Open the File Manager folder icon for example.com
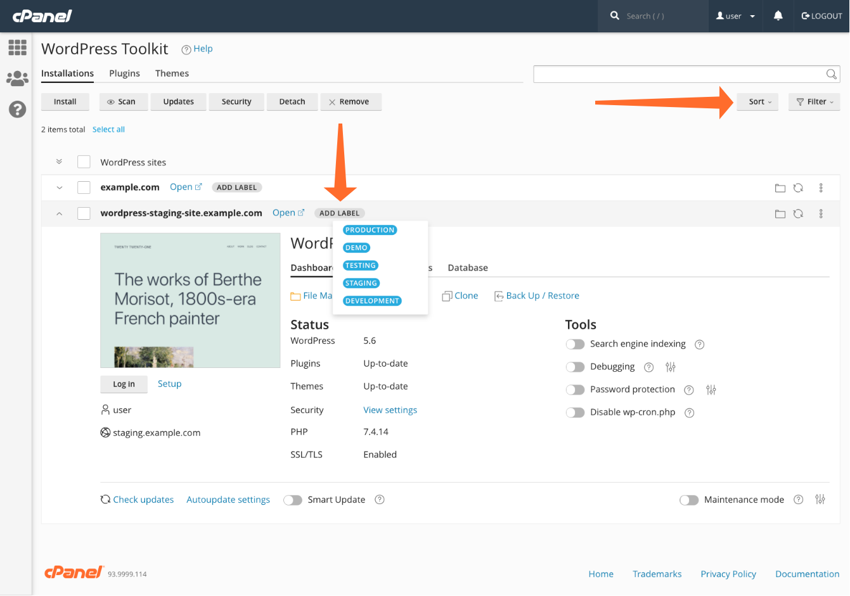The image size is (850, 596). (x=780, y=187)
